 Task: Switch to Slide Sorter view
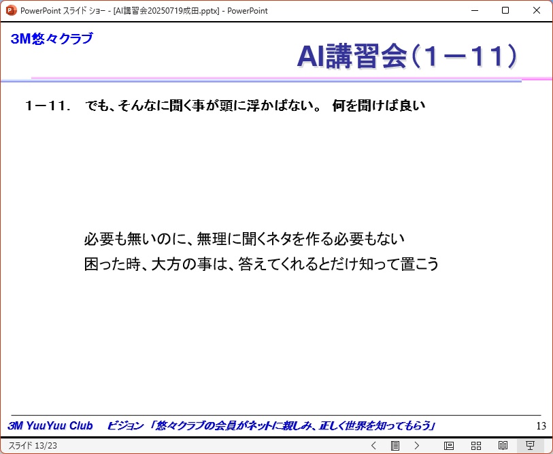[x=476, y=446]
